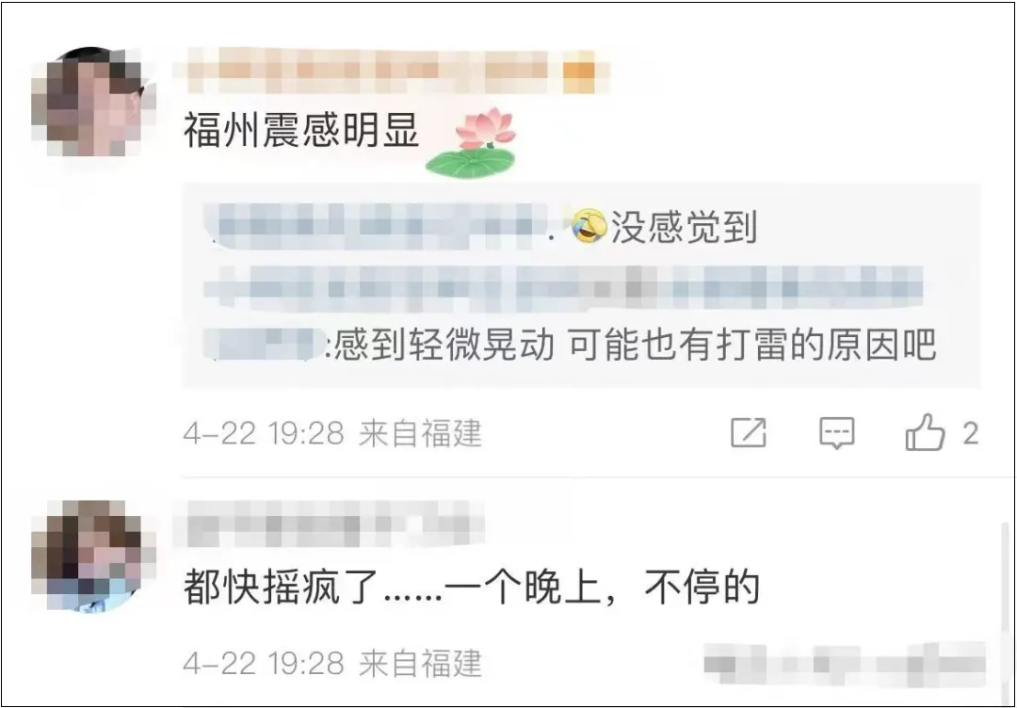Image resolution: width=1017 pixels, height=708 pixels.
Task: Tap the orange badge beside first username
Action: coord(578,72)
